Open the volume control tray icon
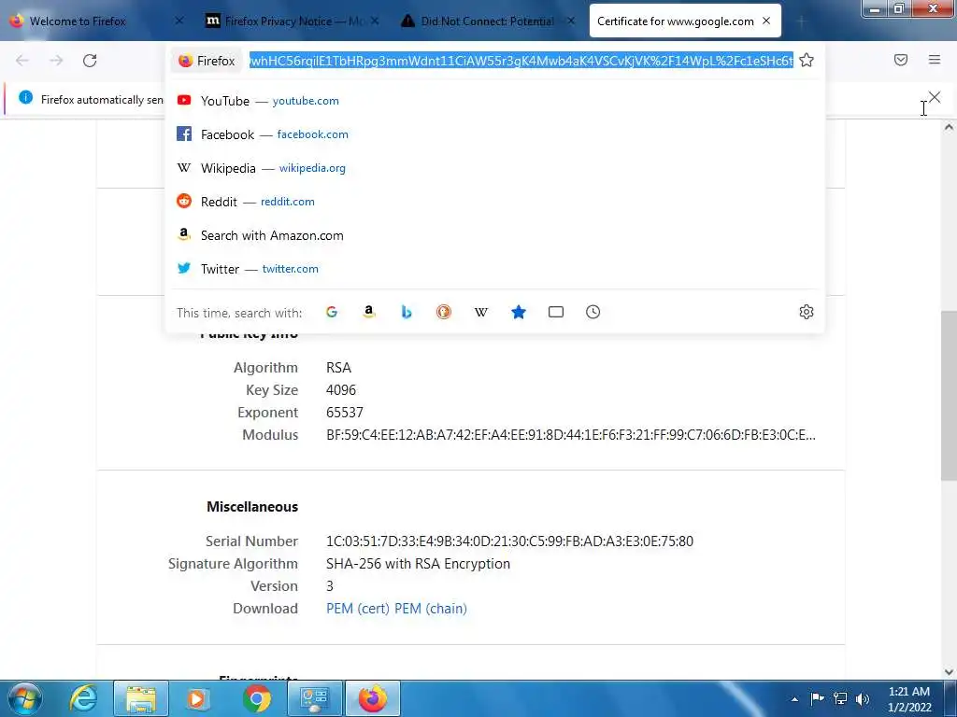Screen dimensions: 957x717 pyautogui.click(x=863, y=698)
